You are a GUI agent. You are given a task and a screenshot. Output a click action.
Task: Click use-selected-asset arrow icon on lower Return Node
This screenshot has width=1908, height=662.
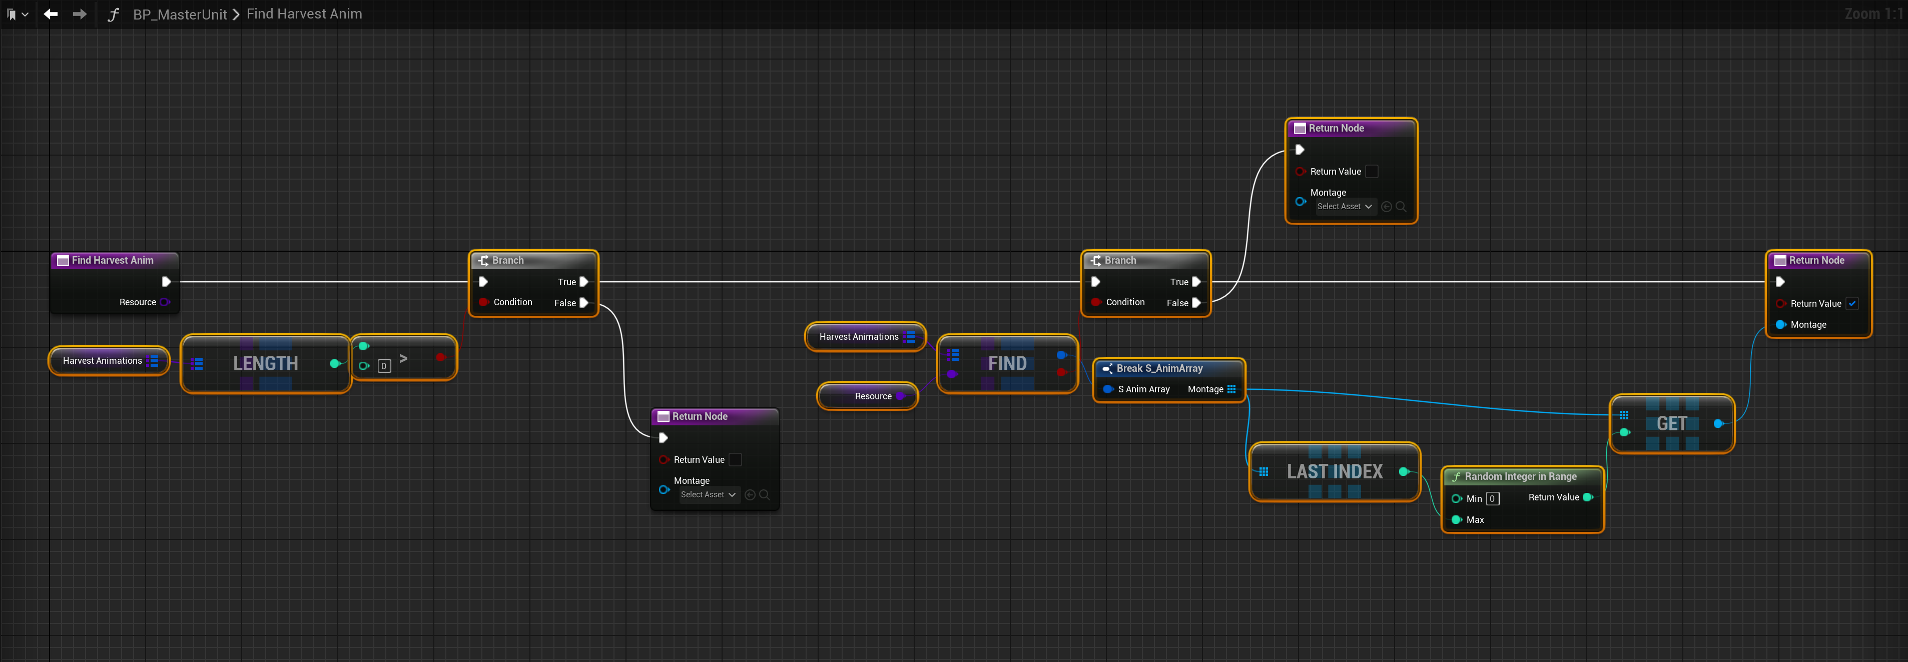[x=750, y=495]
